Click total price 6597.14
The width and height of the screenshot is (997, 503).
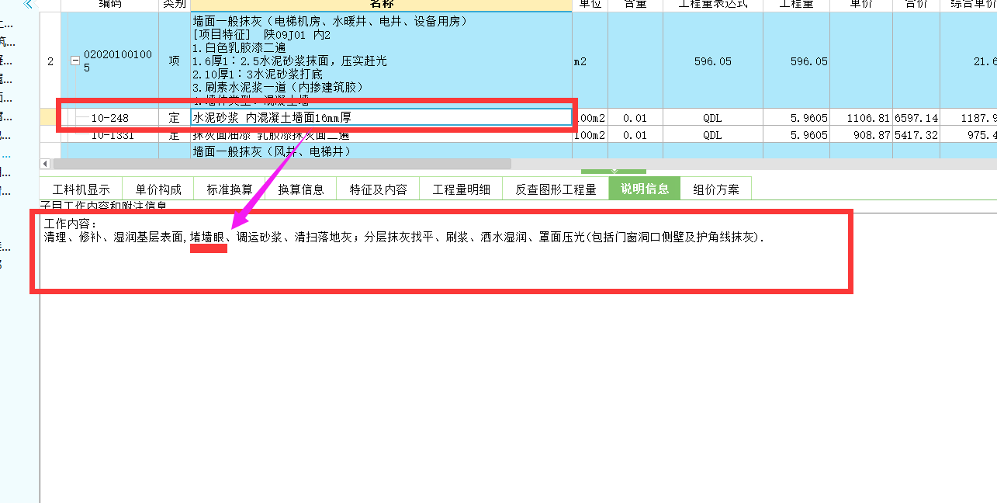coord(916,118)
